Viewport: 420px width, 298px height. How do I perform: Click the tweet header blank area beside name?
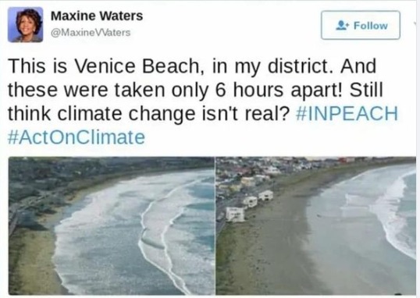230,24
